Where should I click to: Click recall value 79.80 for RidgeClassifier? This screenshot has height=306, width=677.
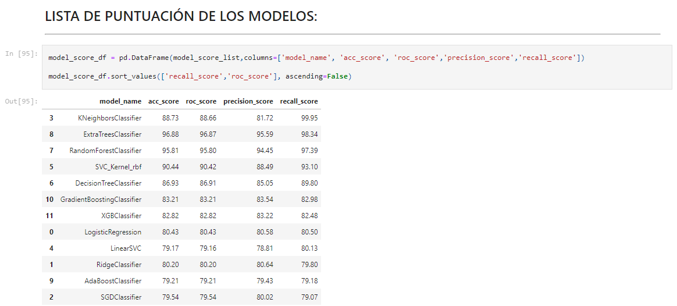pos(309,265)
